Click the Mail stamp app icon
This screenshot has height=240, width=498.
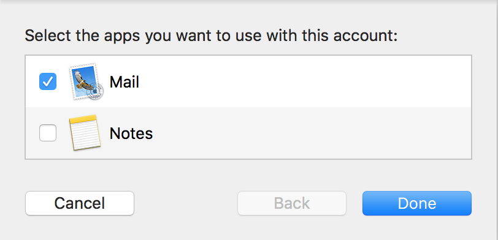(86, 81)
